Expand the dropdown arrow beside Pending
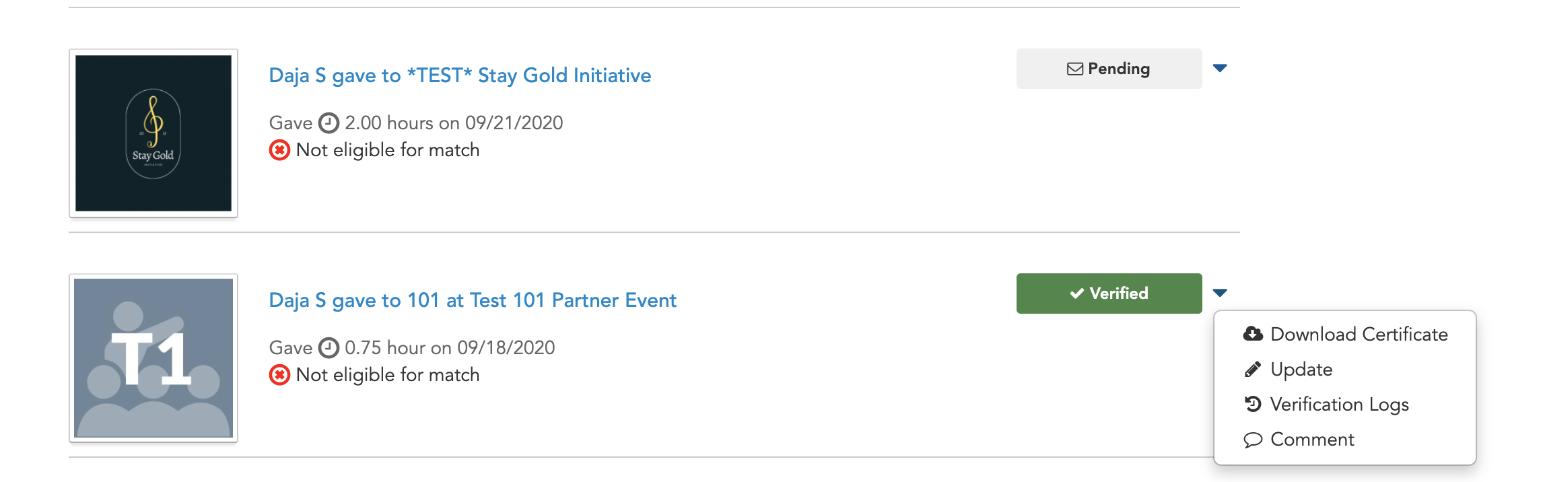1543x482 pixels. click(1220, 68)
